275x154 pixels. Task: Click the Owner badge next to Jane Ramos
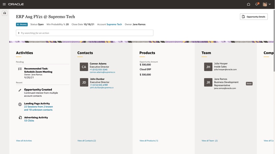[x=249, y=84]
